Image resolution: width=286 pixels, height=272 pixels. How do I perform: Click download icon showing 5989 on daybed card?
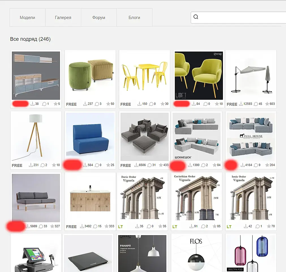click(x=27, y=226)
